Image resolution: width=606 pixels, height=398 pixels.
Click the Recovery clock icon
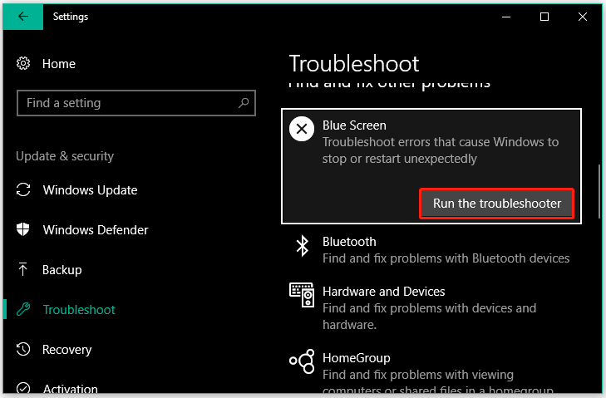pyautogui.click(x=23, y=349)
